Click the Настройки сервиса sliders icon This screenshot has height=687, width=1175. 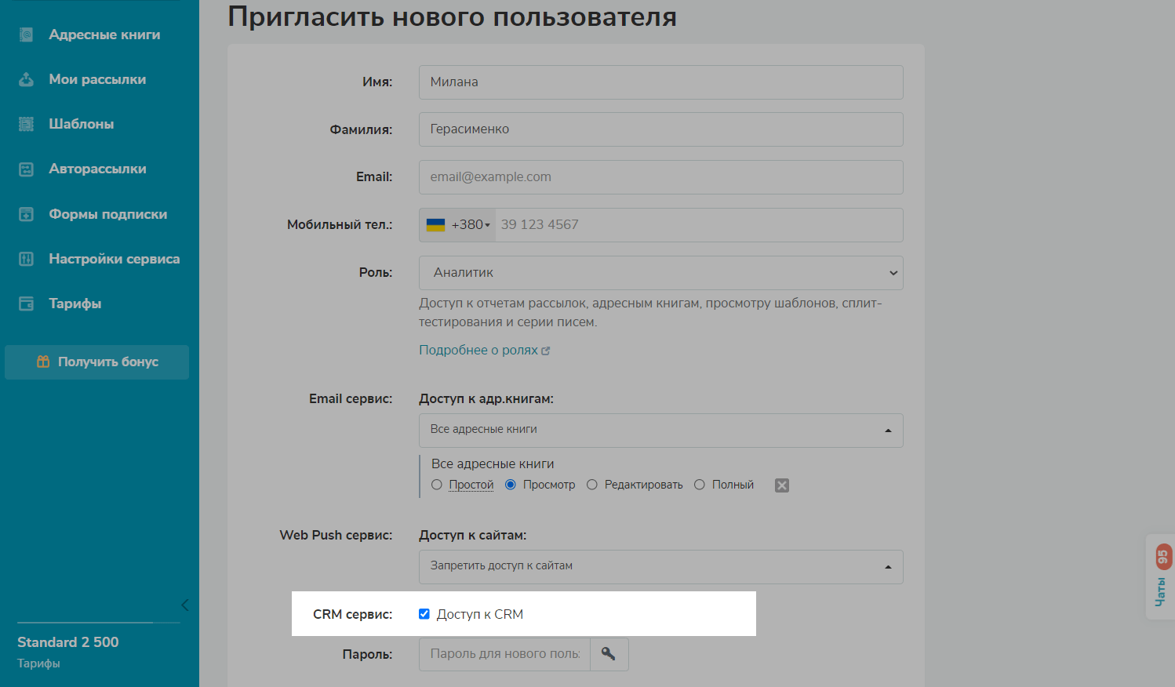[x=26, y=259]
